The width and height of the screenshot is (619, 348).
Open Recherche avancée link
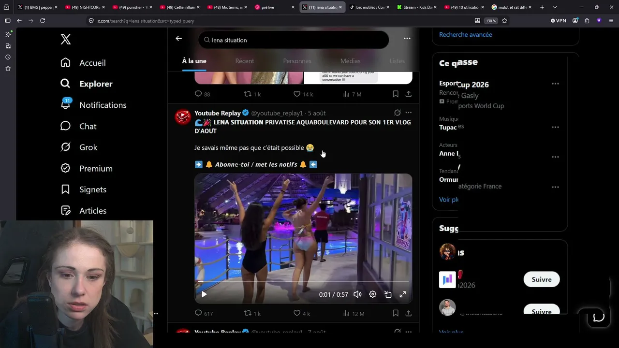pos(466,35)
